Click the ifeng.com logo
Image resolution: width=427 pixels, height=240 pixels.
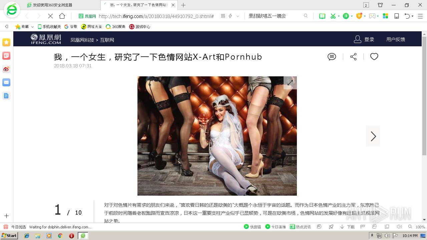tap(46, 39)
